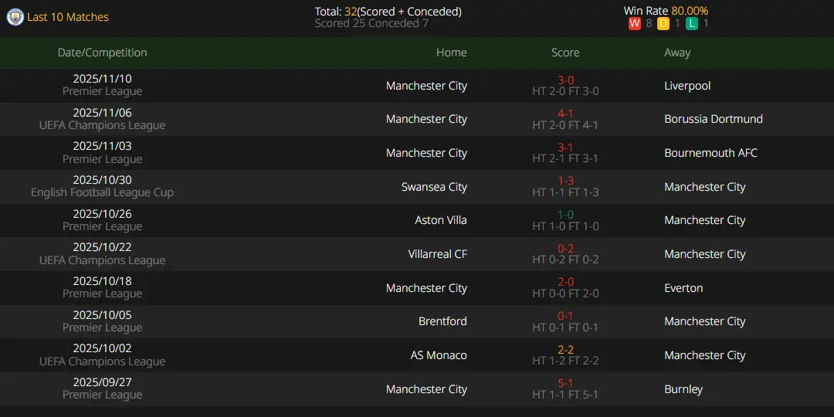Open the 5-1 score against Burnley
The width and height of the screenshot is (834, 417).
[x=565, y=384]
